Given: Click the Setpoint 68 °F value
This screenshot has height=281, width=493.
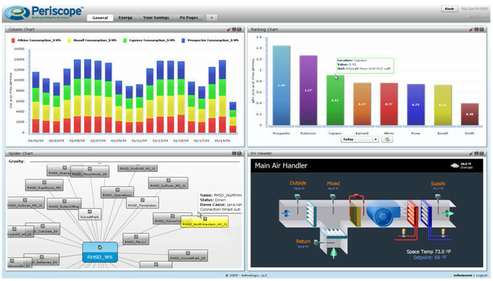Looking at the screenshot, I should 430,258.
